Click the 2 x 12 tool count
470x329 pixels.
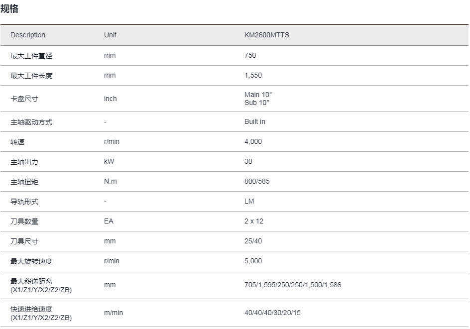click(x=253, y=221)
